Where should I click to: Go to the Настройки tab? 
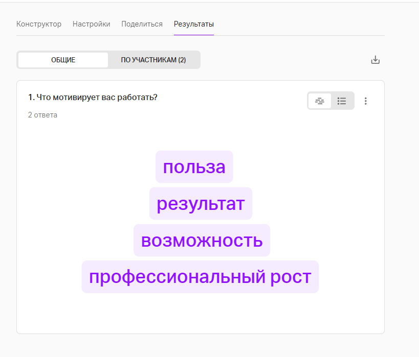[91, 24]
